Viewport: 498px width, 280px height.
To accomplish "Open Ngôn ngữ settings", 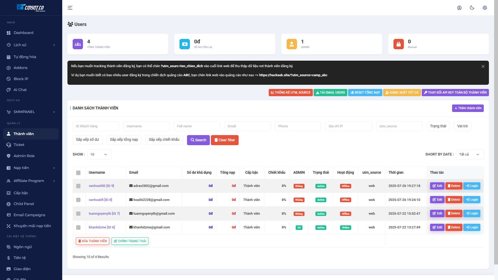I will [x=31, y=247].
